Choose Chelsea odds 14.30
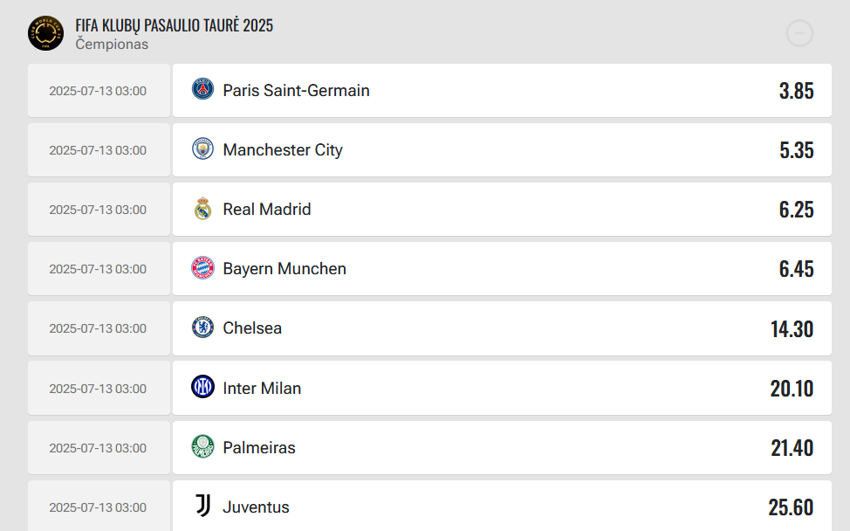Image resolution: width=850 pixels, height=531 pixels. coord(792,329)
